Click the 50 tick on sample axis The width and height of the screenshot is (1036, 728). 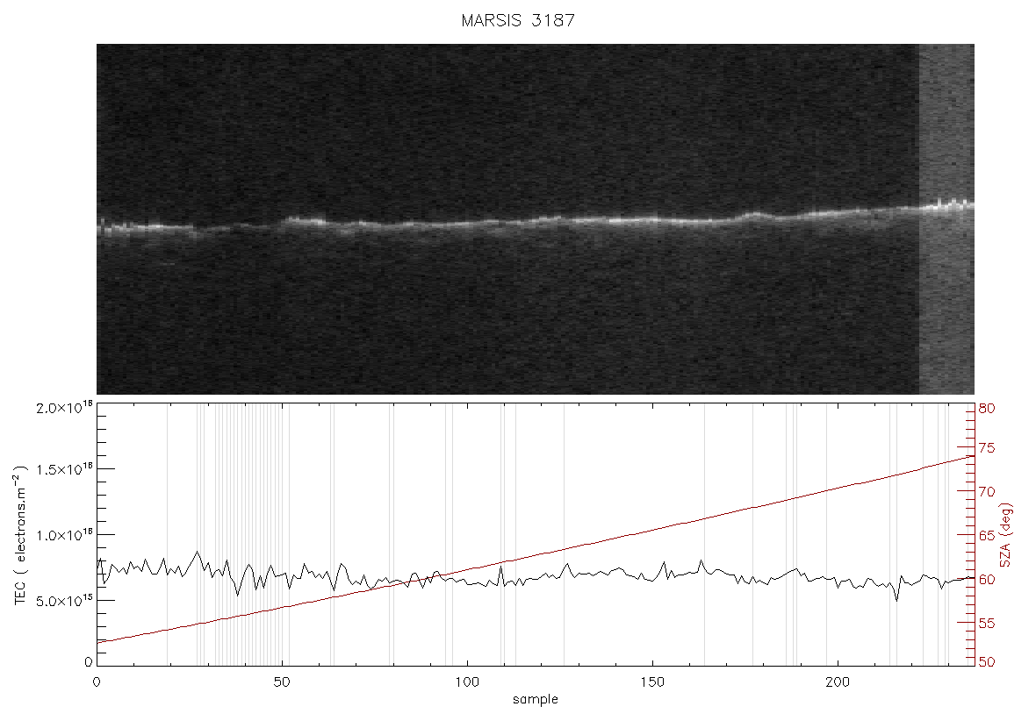point(282,682)
